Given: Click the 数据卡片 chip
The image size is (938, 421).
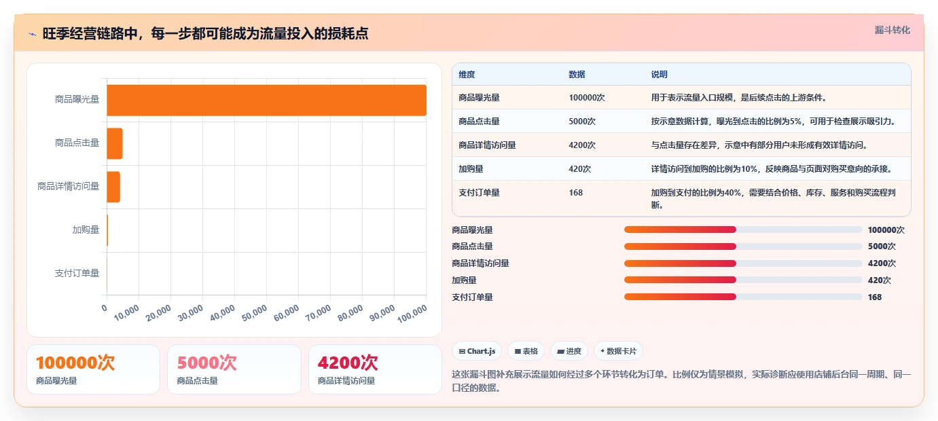Looking at the screenshot, I should coord(618,351).
